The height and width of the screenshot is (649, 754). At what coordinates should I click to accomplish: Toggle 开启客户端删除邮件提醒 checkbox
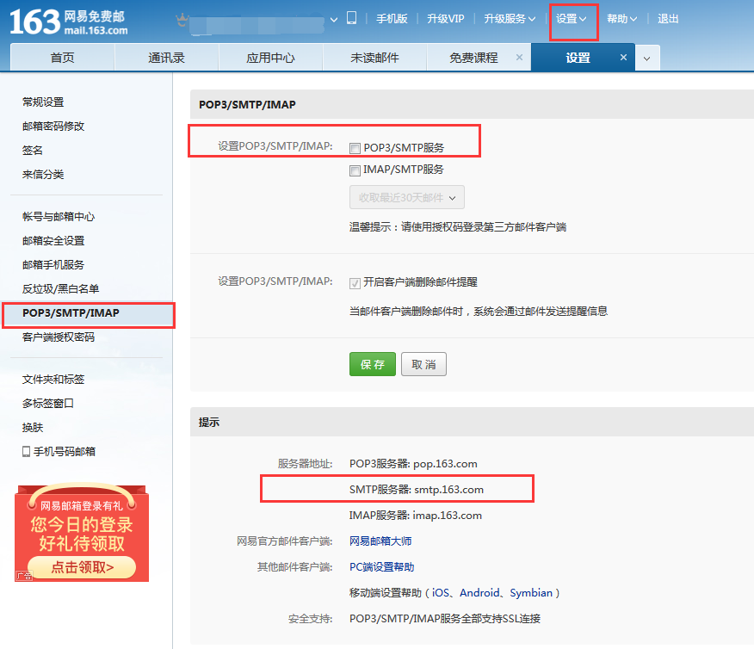tap(355, 282)
